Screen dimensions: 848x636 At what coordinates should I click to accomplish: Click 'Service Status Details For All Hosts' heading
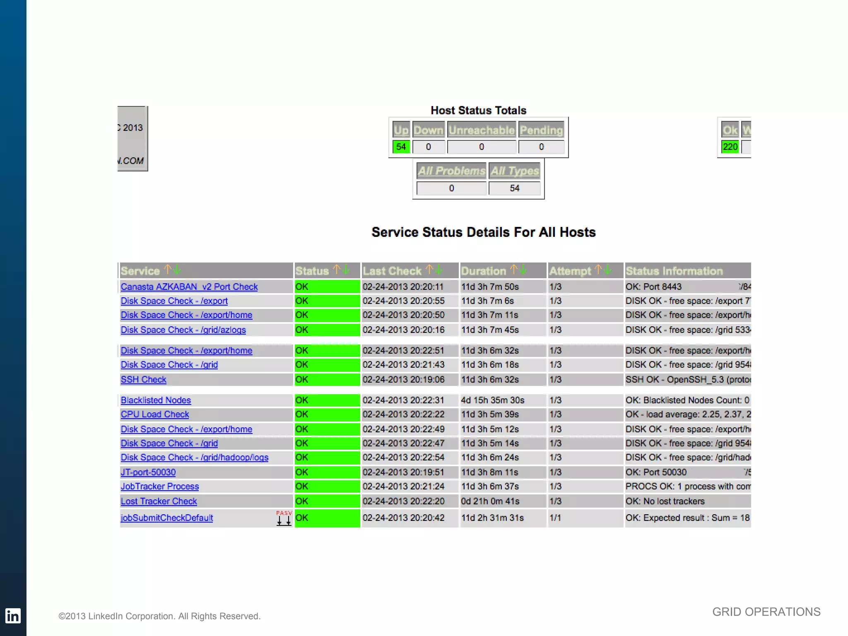(x=484, y=232)
